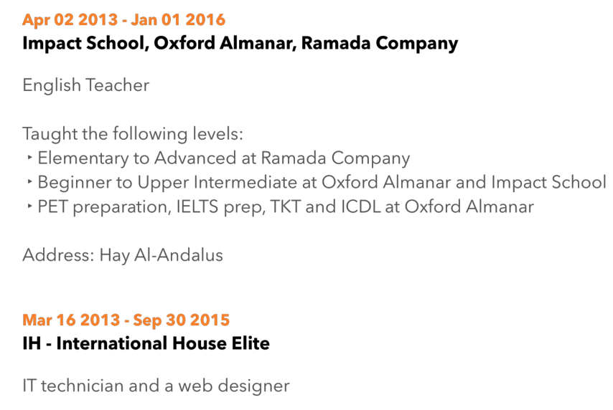The height and width of the screenshot is (410, 613).
Task: Click the bullet marker before Elementary to Advanced
Action: pos(29,158)
